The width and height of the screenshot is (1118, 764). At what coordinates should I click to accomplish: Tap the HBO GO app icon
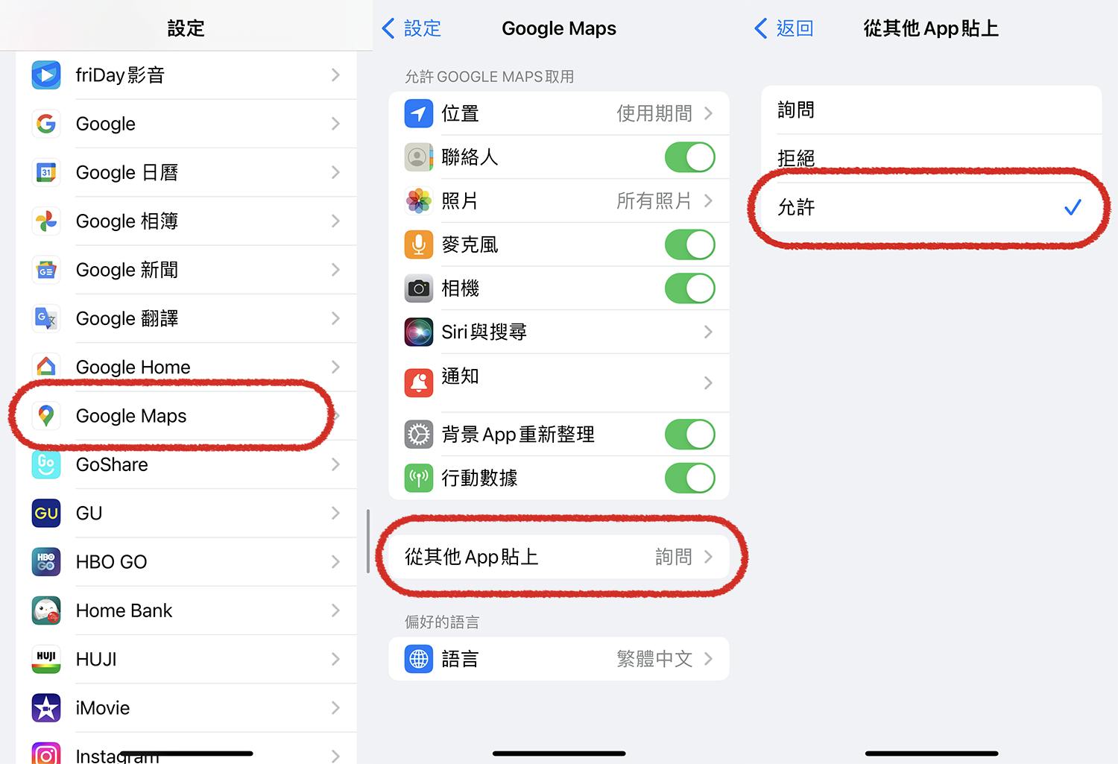(46, 561)
